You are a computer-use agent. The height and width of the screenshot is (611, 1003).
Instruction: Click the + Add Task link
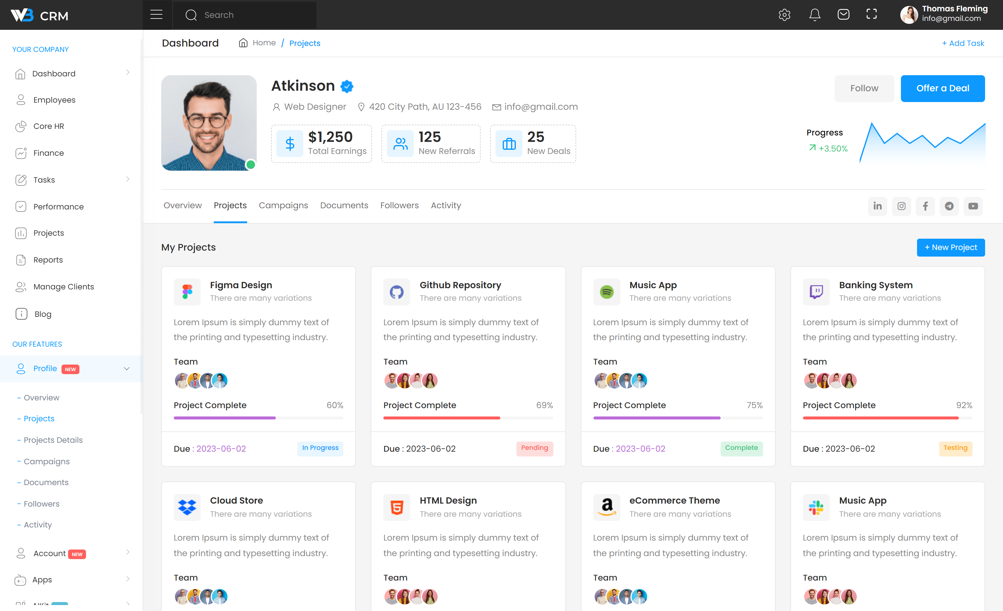(x=963, y=43)
